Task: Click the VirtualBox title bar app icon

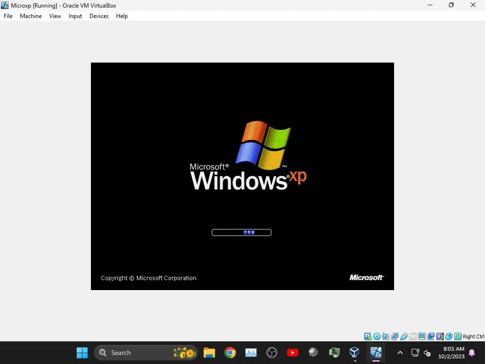Action: [5, 5]
